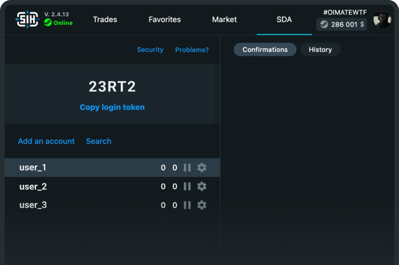Show the Confirmations list

265,50
